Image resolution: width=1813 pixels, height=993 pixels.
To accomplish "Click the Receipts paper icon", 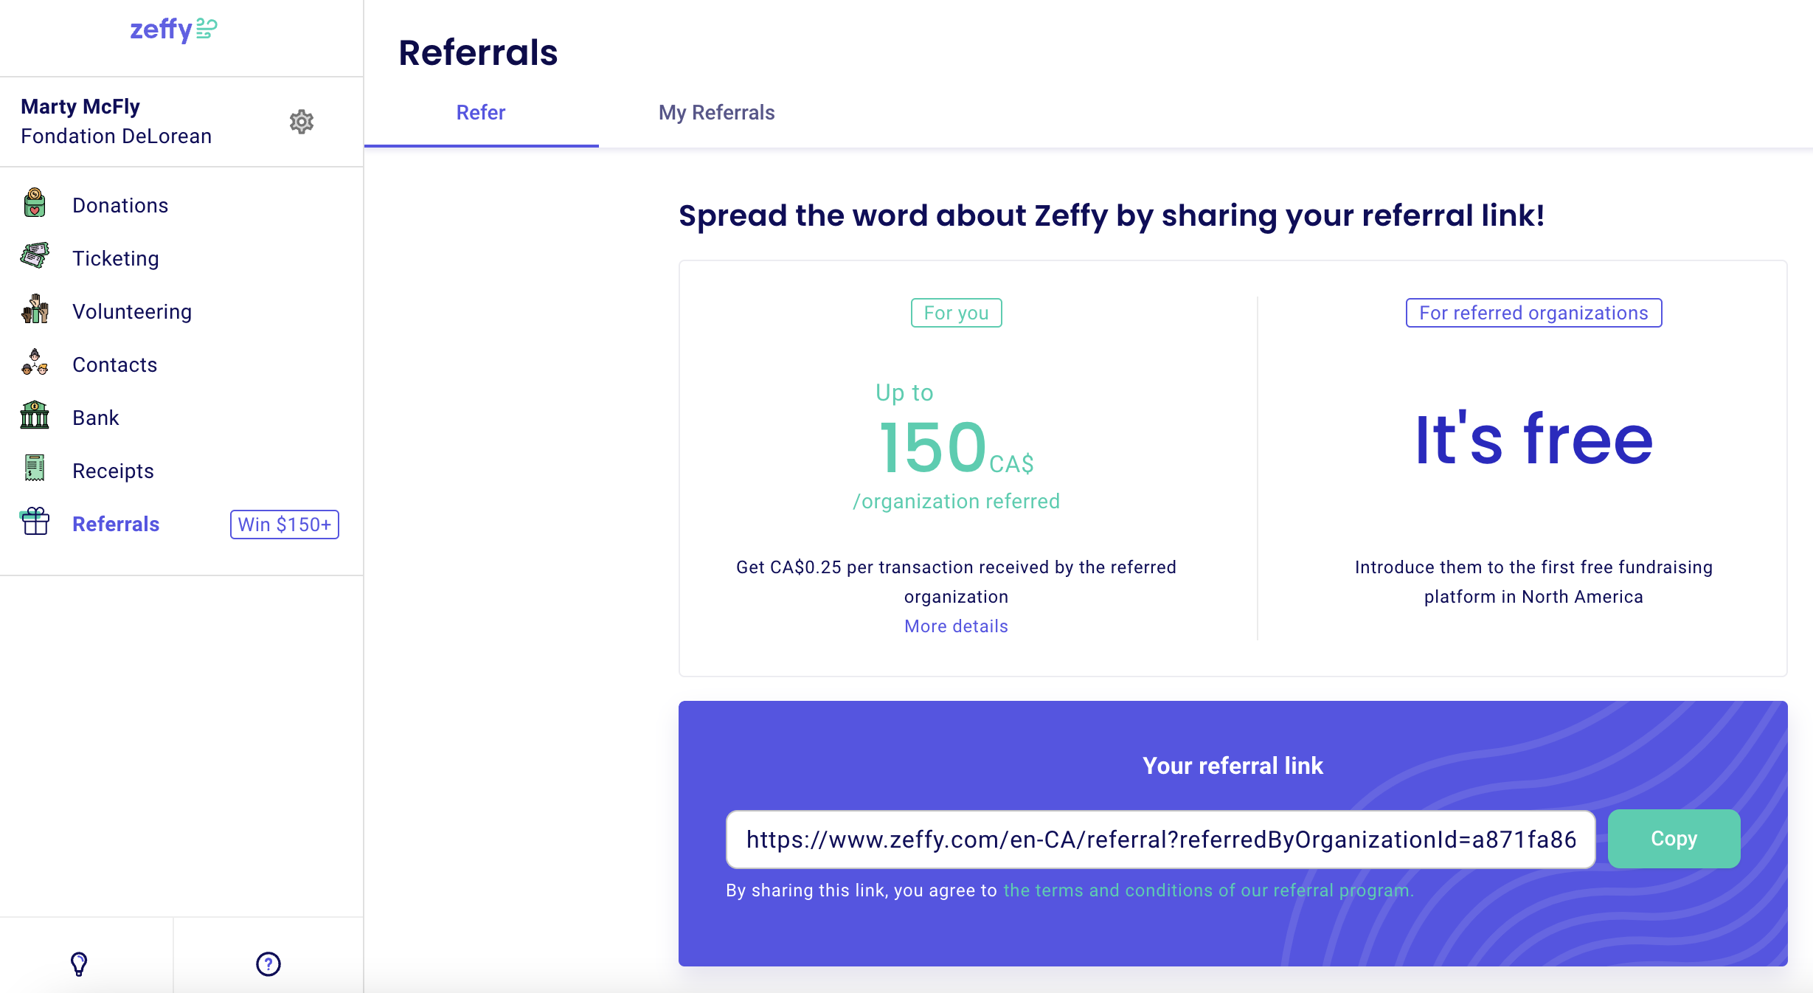I will pyautogui.click(x=35, y=468).
